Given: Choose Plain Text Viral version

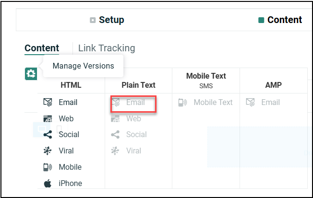Looking at the screenshot, I should tap(133, 151).
